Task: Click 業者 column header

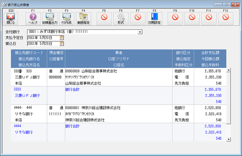Action: click(x=119, y=53)
